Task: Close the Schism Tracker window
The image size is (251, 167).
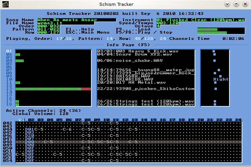Action: pos(245,4)
